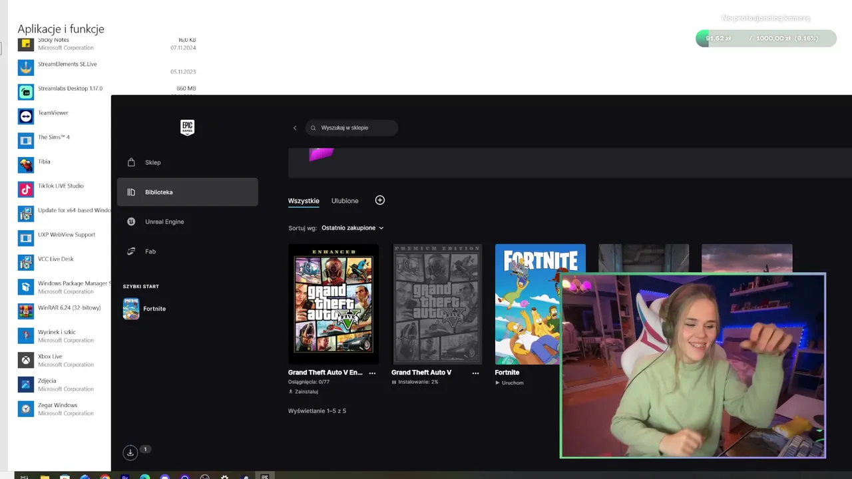This screenshot has height=479, width=852.
Task: Open the greyed-out Grand Theft Auto V cover
Action: pyautogui.click(x=437, y=304)
